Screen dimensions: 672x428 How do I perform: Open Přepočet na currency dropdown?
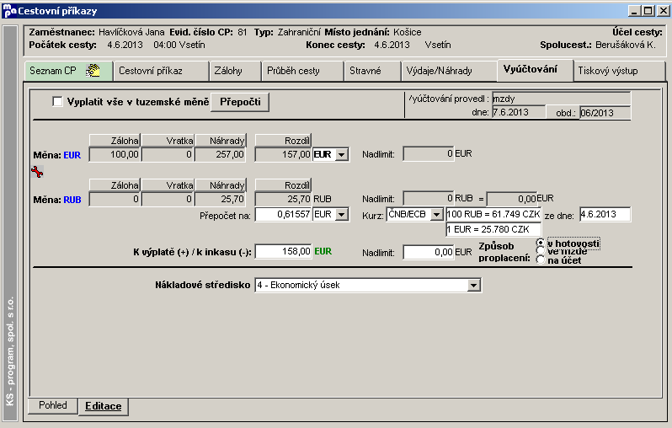click(x=342, y=214)
